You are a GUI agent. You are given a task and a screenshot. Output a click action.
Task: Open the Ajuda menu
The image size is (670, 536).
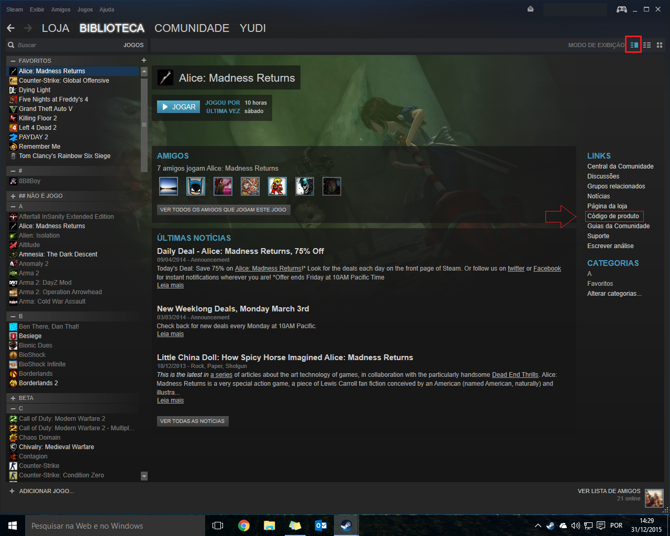(x=107, y=9)
